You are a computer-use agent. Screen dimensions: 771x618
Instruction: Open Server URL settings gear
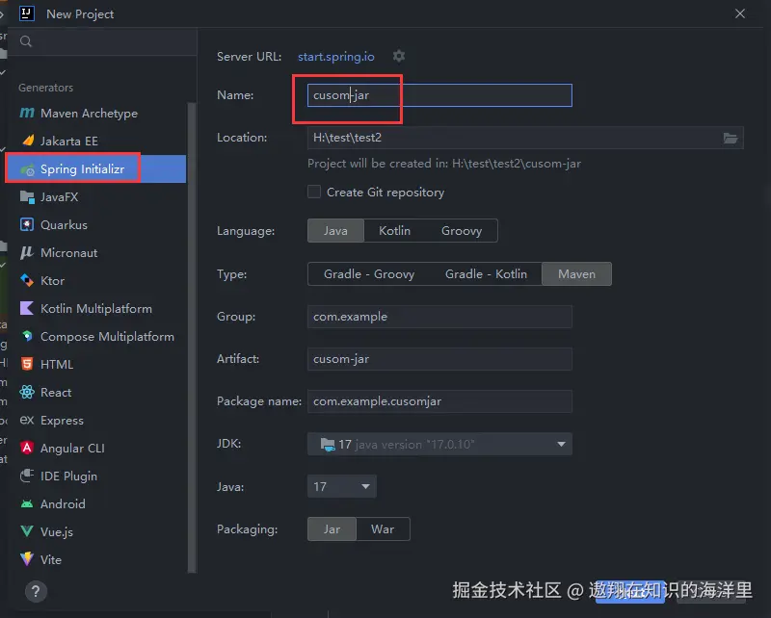[399, 56]
